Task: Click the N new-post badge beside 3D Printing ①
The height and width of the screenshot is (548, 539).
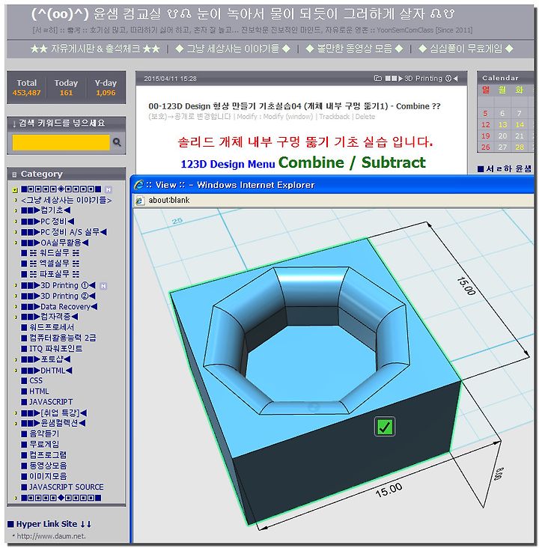Action: click(x=103, y=286)
